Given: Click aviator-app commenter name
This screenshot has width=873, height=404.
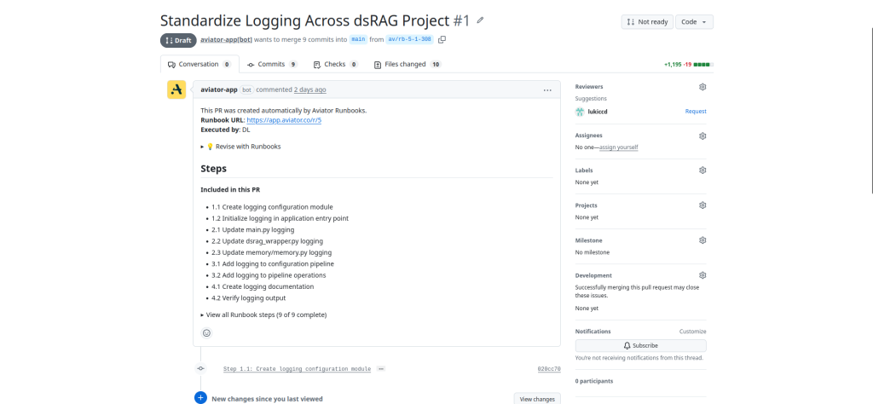Looking at the screenshot, I should [x=219, y=89].
